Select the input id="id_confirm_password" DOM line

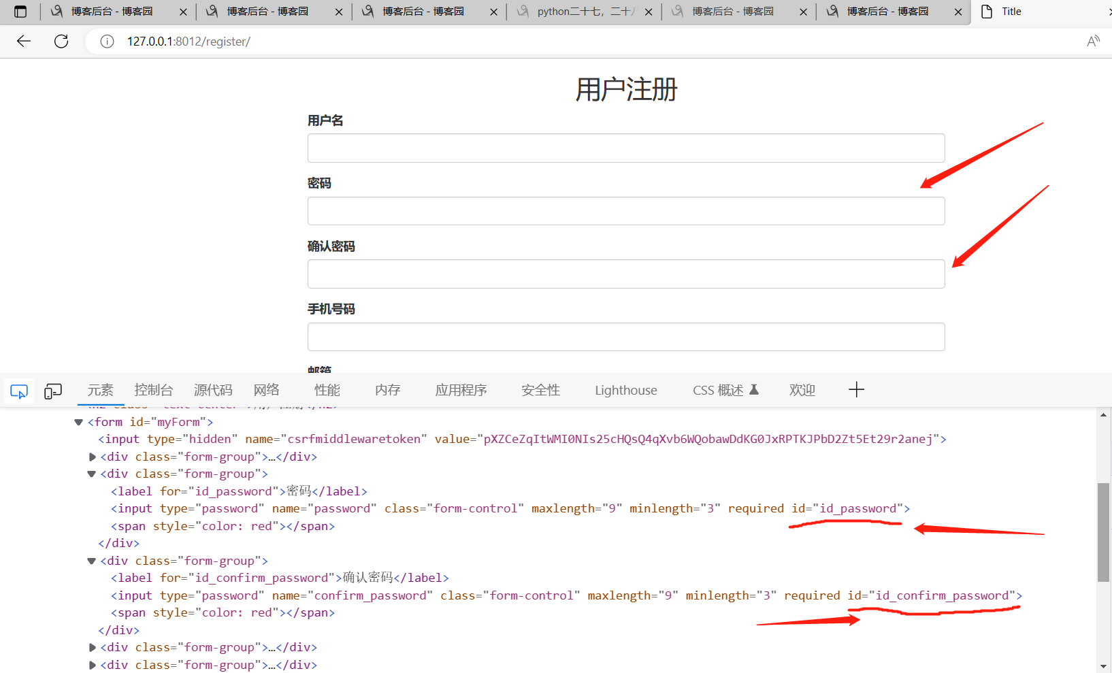coord(566,595)
